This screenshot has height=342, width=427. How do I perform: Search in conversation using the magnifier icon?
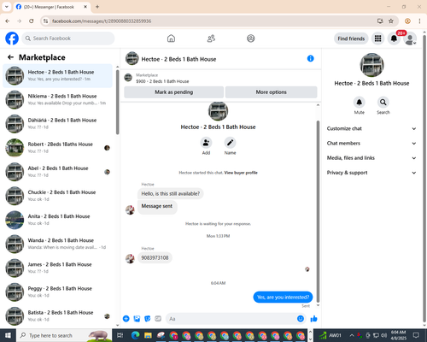tap(383, 102)
